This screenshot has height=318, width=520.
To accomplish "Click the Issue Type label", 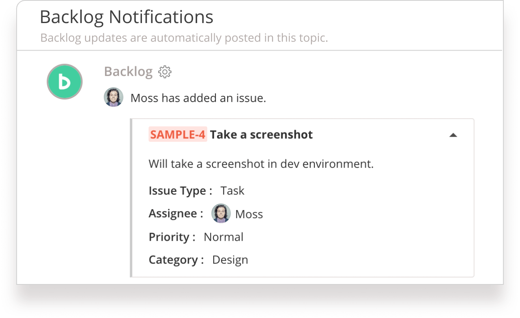I will [180, 191].
